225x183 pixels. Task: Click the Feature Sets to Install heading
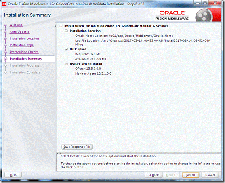tap(86, 64)
